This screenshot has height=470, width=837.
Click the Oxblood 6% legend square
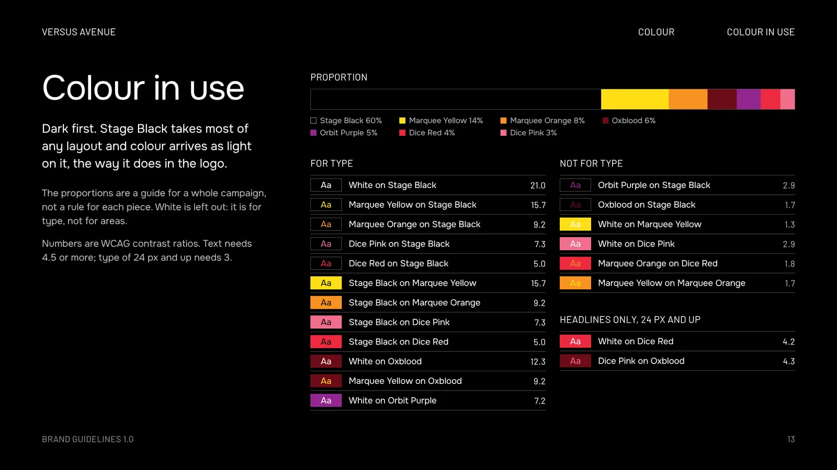[605, 121]
